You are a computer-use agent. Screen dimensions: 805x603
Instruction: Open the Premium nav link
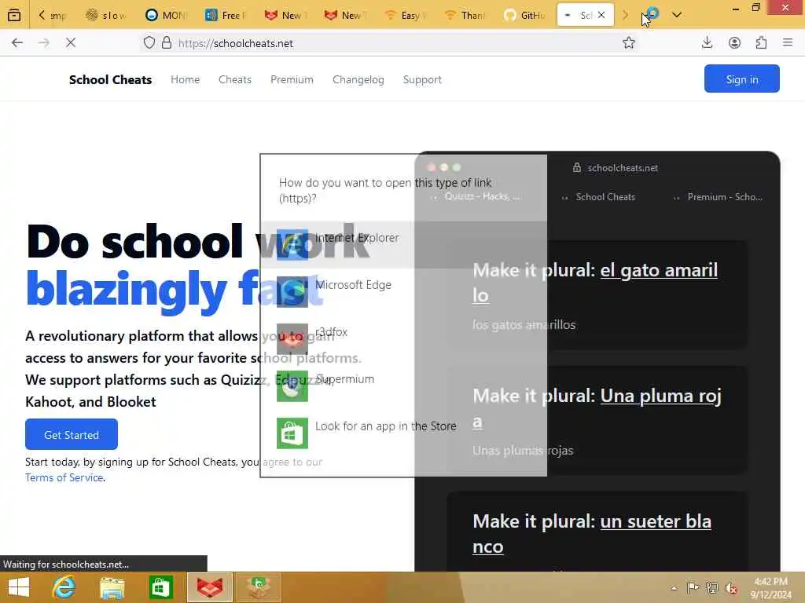[292, 79]
